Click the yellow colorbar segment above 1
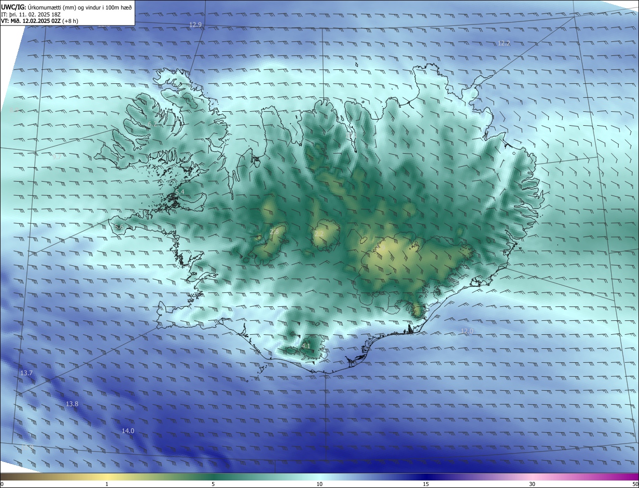639x488 pixels. tap(107, 477)
